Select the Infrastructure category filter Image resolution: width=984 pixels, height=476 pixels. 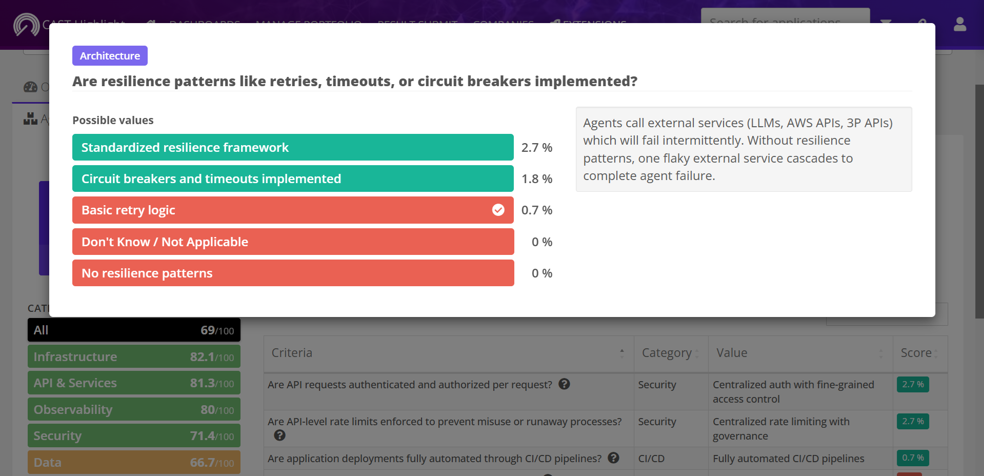(134, 356)
